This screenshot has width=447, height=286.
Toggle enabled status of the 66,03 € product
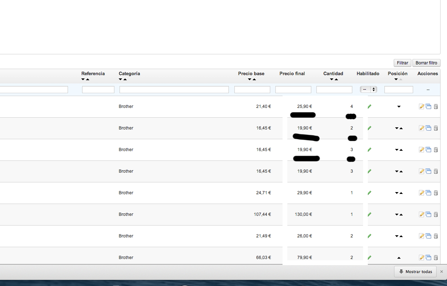tap(369, 258)
